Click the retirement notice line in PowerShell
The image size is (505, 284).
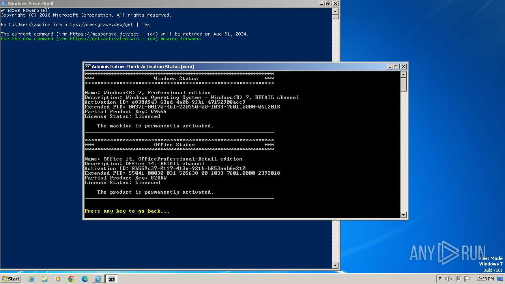click(125, 34)
